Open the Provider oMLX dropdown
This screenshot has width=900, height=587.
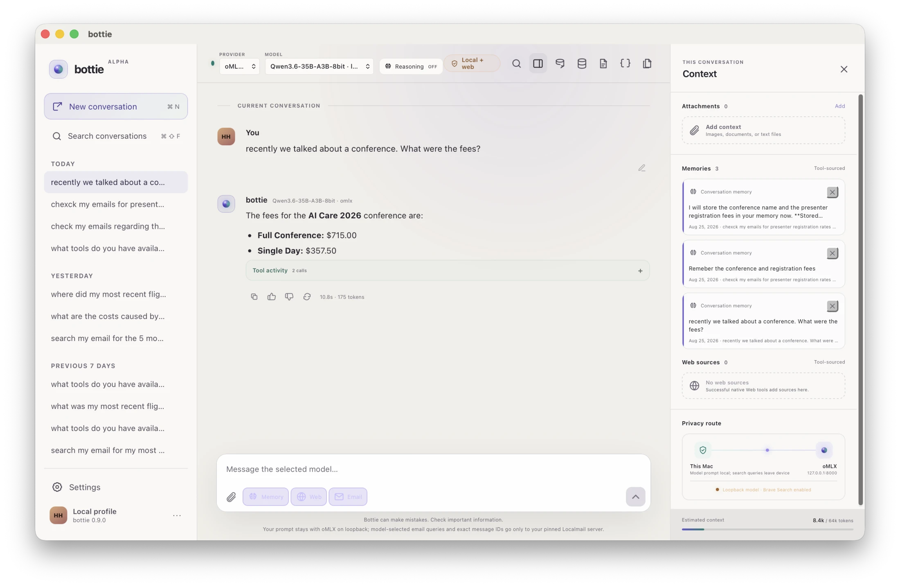click(x=240, y=66)
